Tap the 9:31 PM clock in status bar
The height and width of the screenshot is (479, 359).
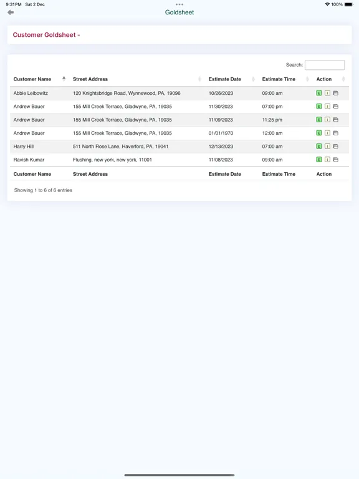coord(14,4)
